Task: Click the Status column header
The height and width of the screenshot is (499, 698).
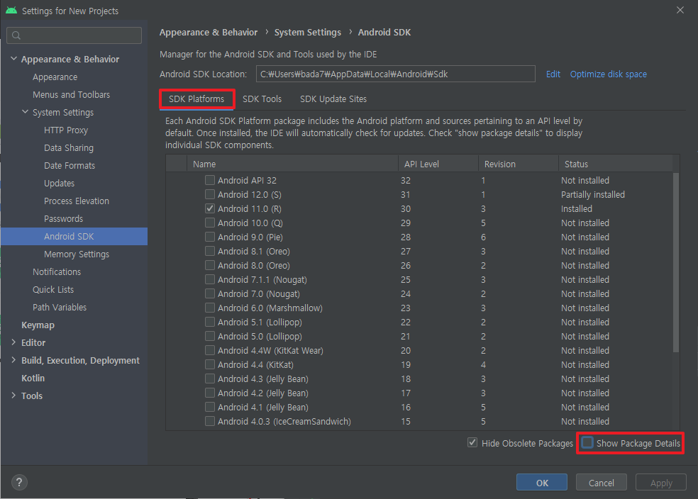Action: [x=616, y=164]
